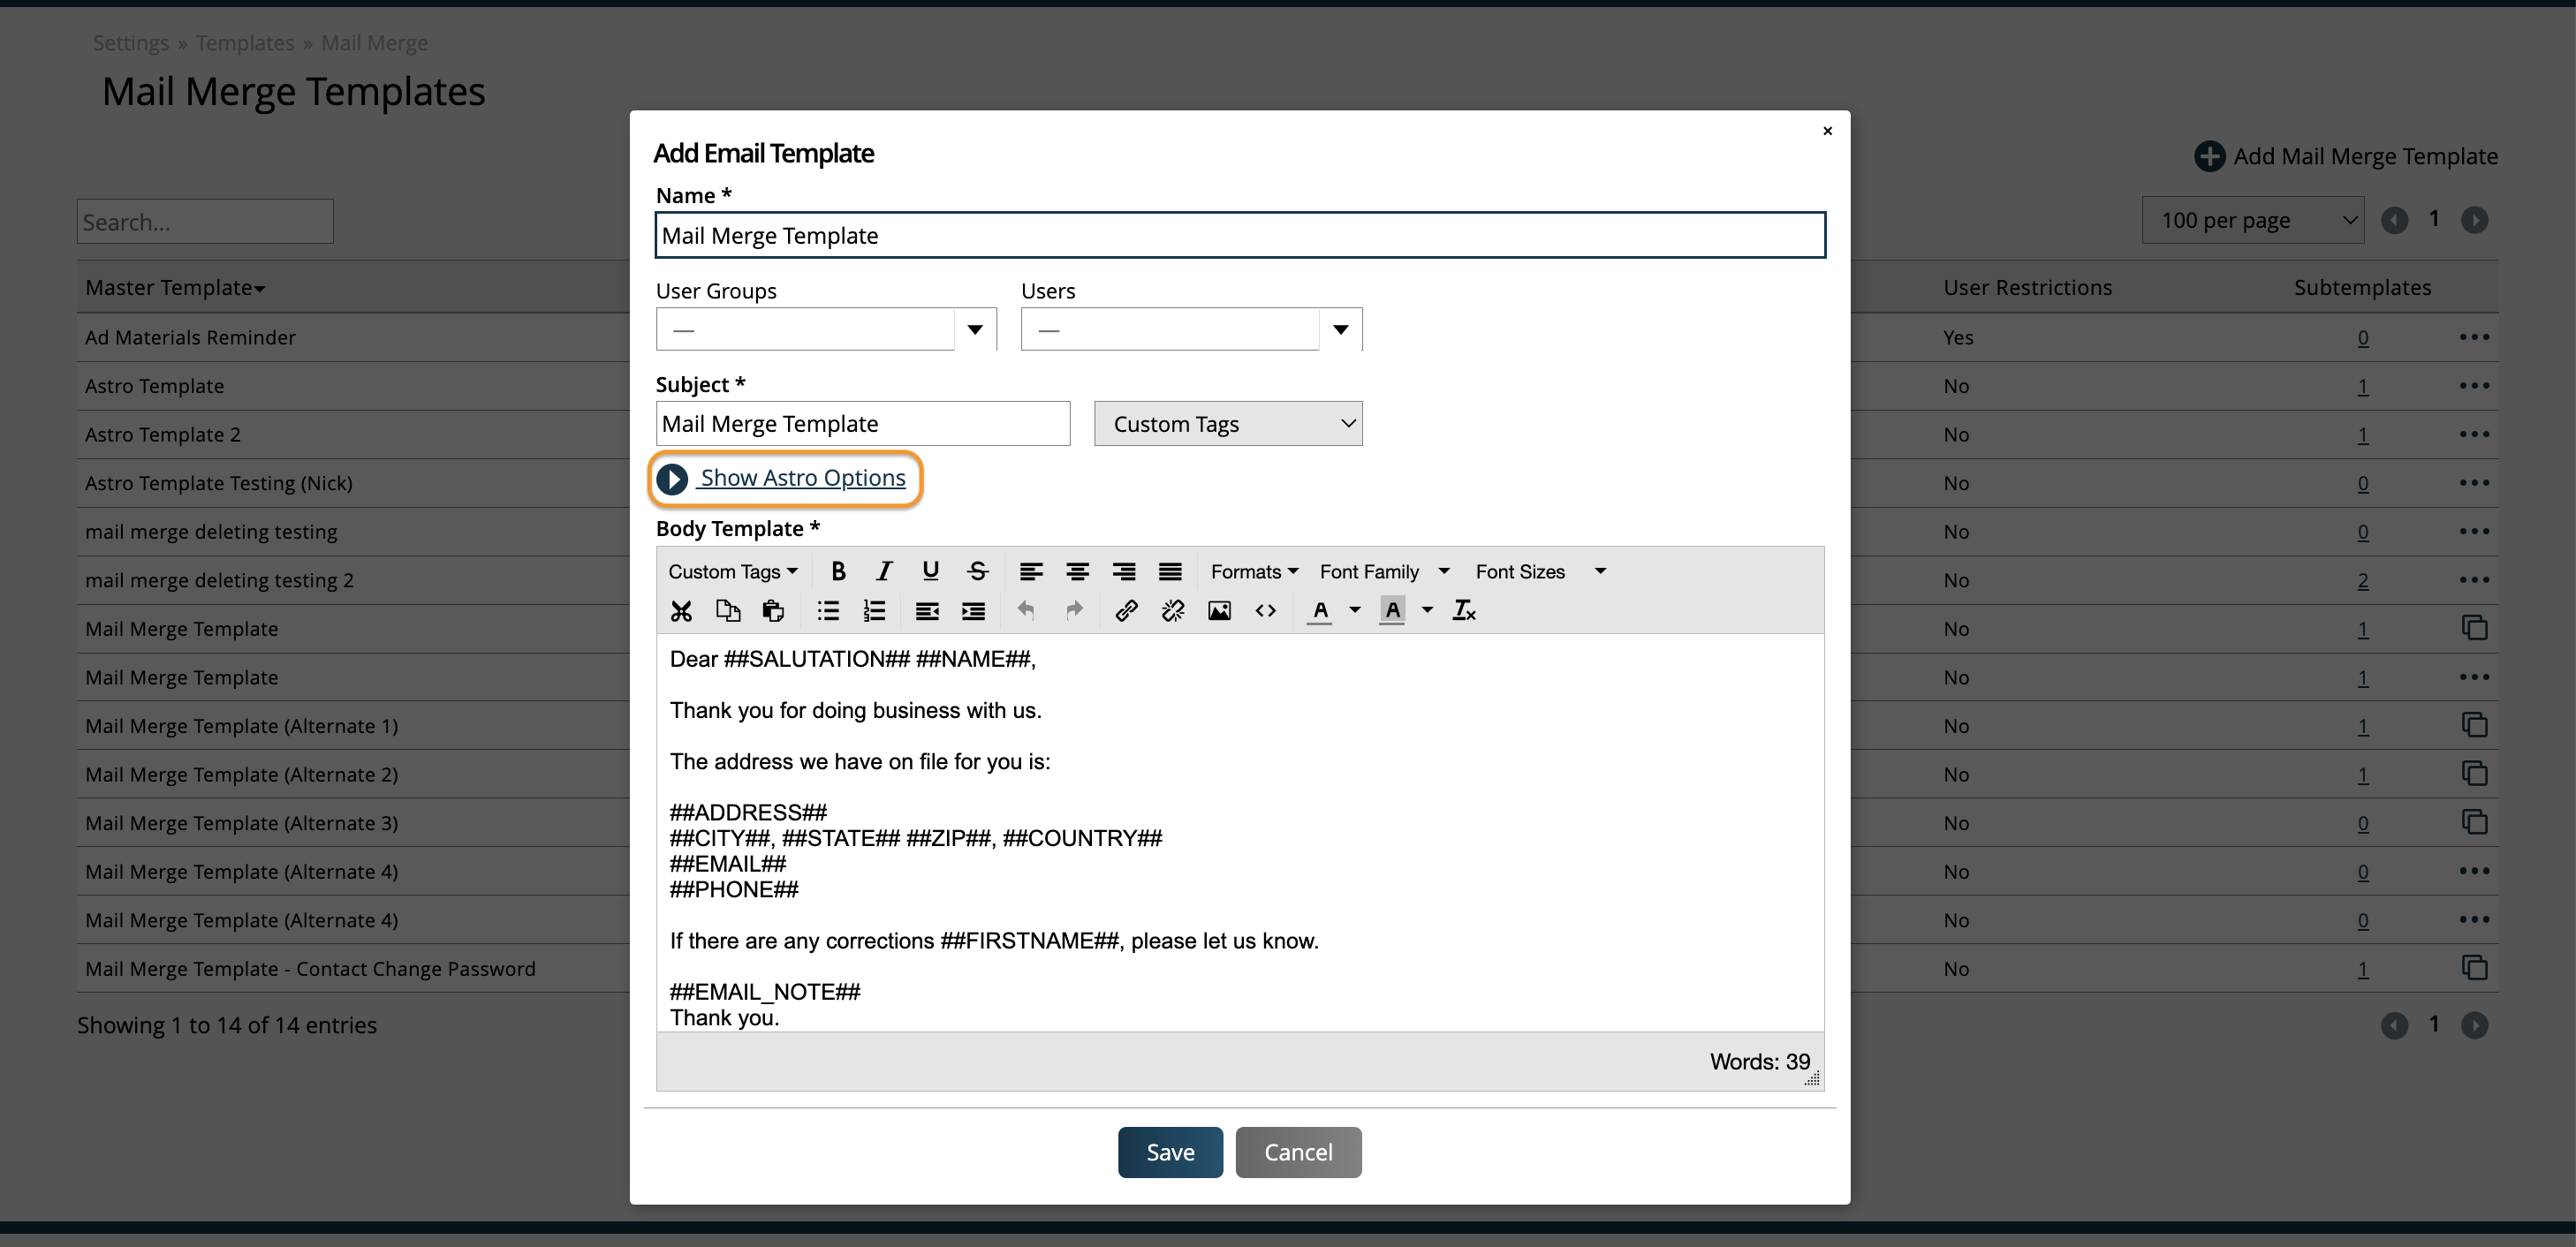2576x1247 pixels.
Task: Open Settings breadcrumb link
Action: point(131,43)
